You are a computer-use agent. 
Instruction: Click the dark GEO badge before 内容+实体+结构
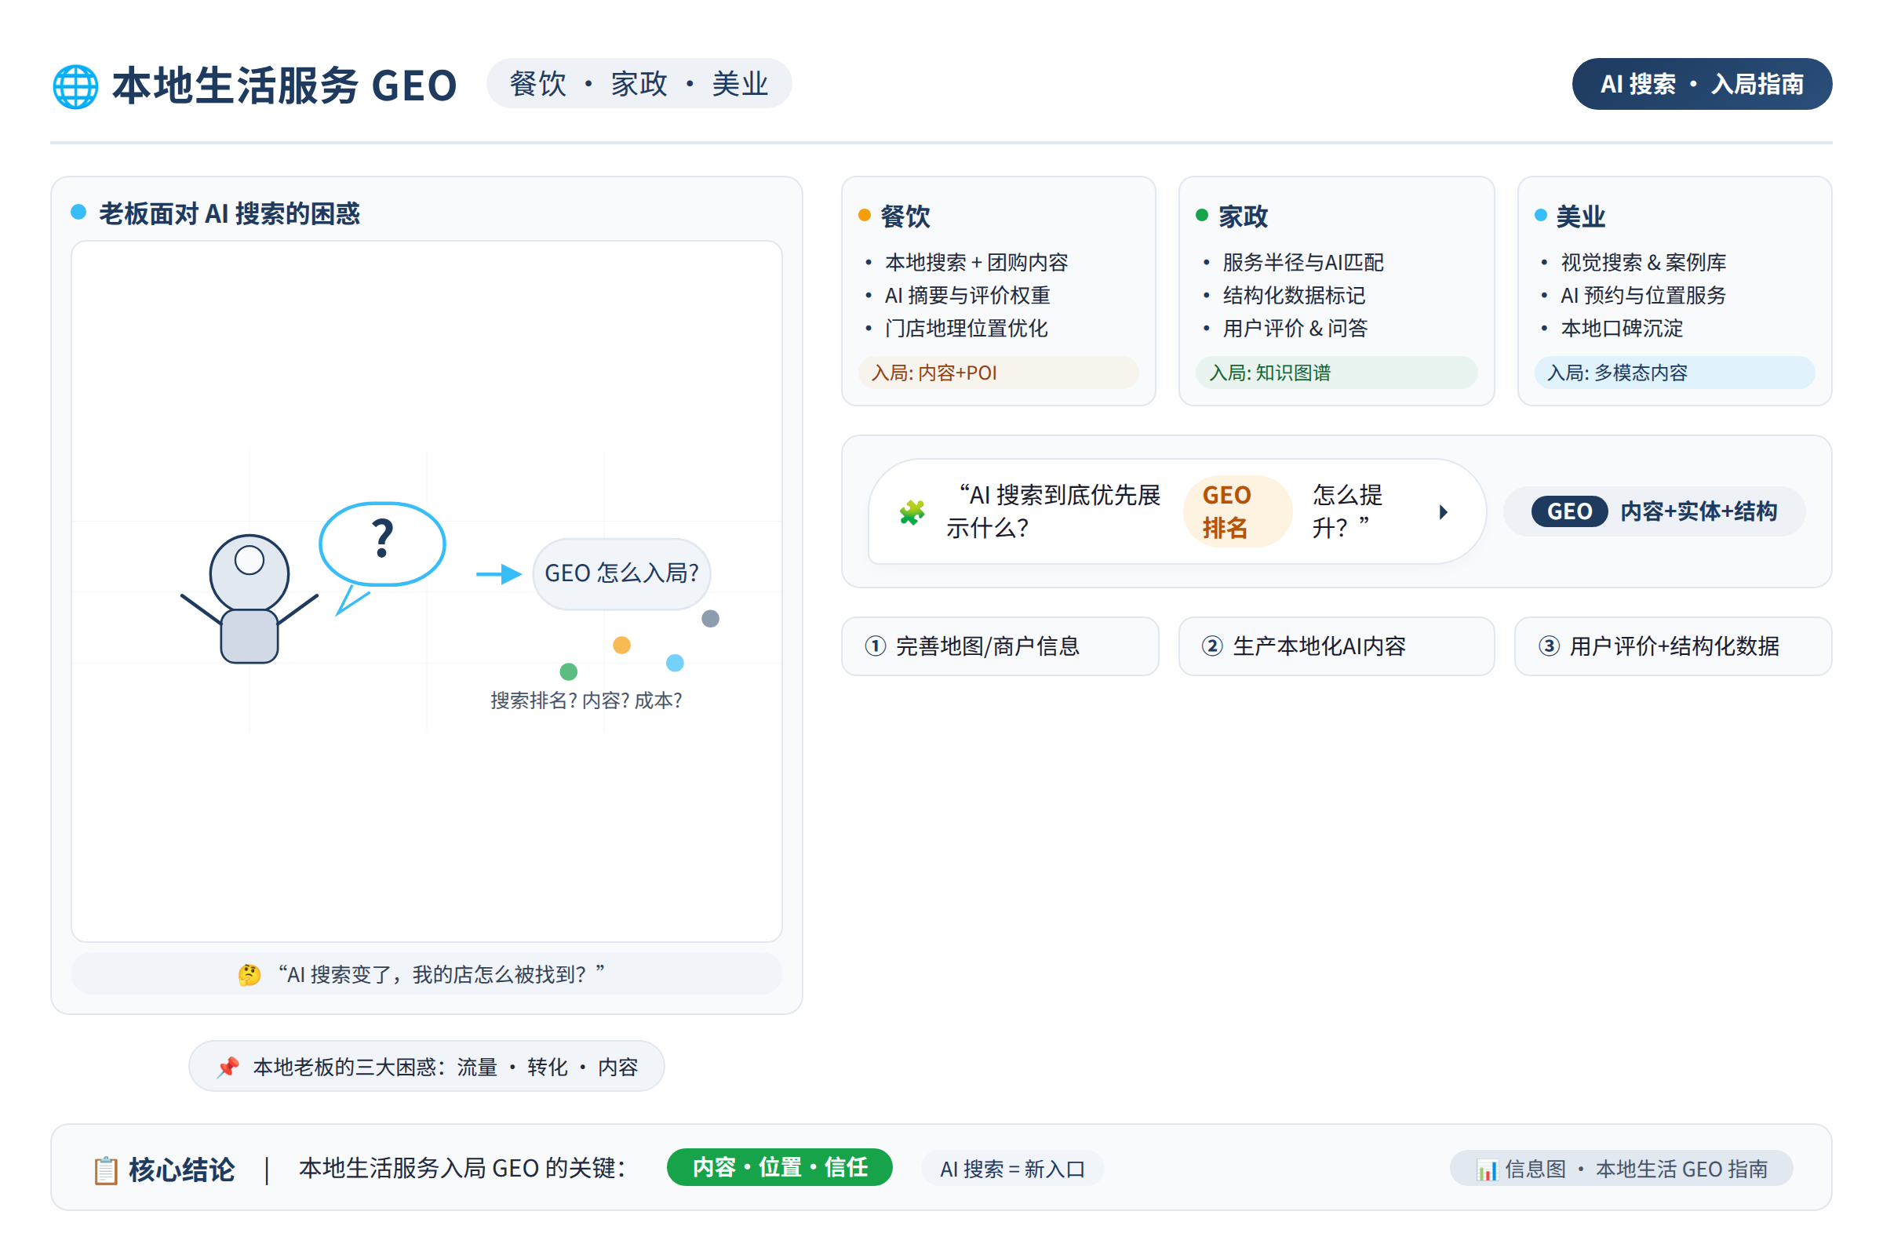pyautogui.click(x=1569, y=511)
